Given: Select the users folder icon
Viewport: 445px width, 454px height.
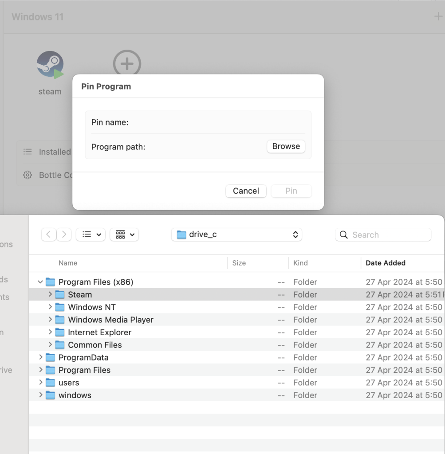Looking at the screenshot, I should tap(51, 383).
